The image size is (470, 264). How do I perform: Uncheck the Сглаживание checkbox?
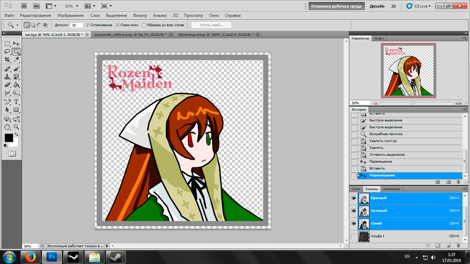click(x=88, y=25)
